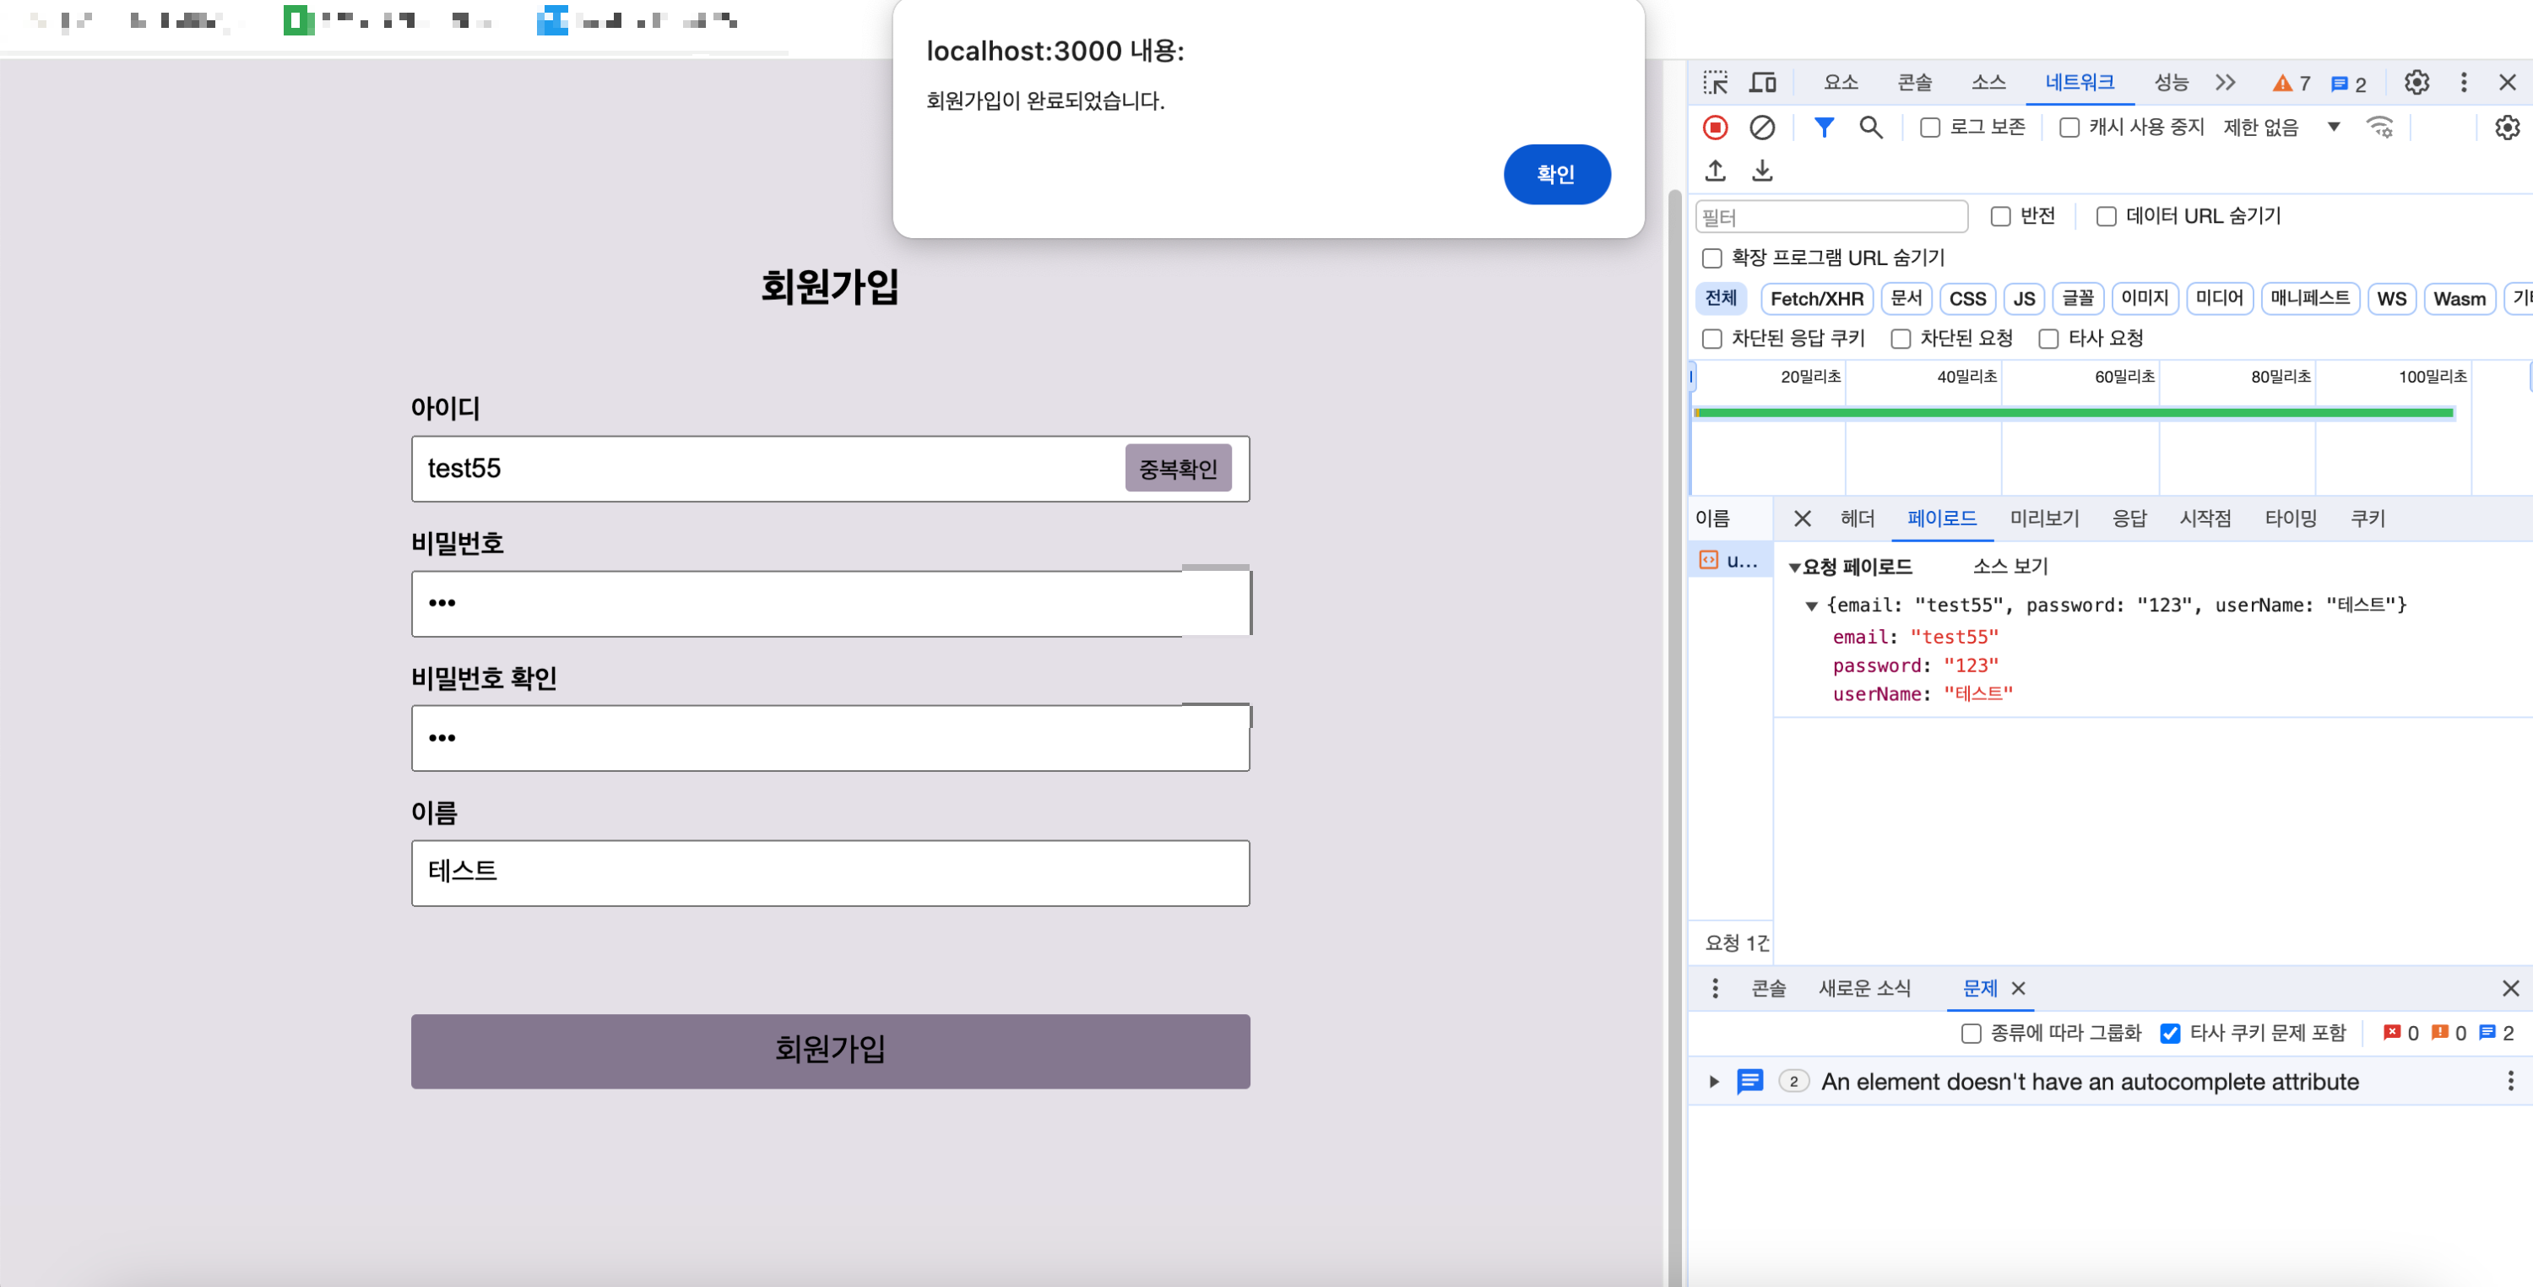Image resolution: width=2533 pixels, height=1287 pixels.
Task: Stop network recording with red record icon
Action: (1715, 127)
